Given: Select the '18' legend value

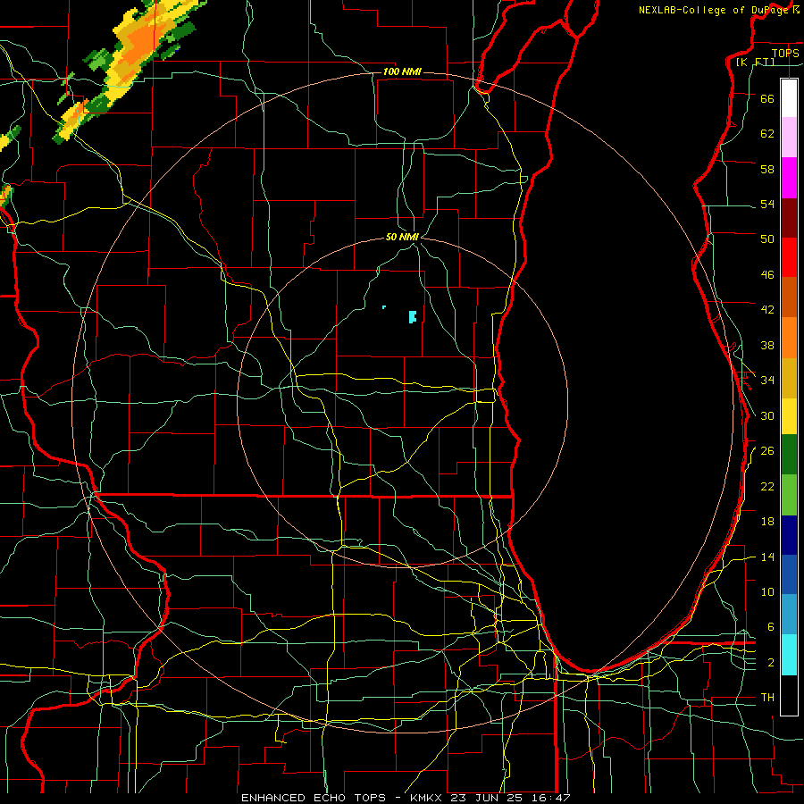Looking at the screenshot, I should (x=767, y=522).
